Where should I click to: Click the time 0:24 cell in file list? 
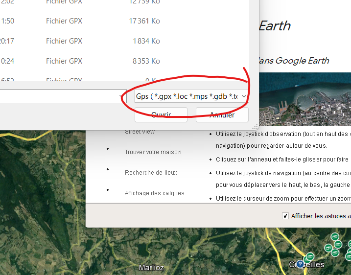tap(7, 61)
